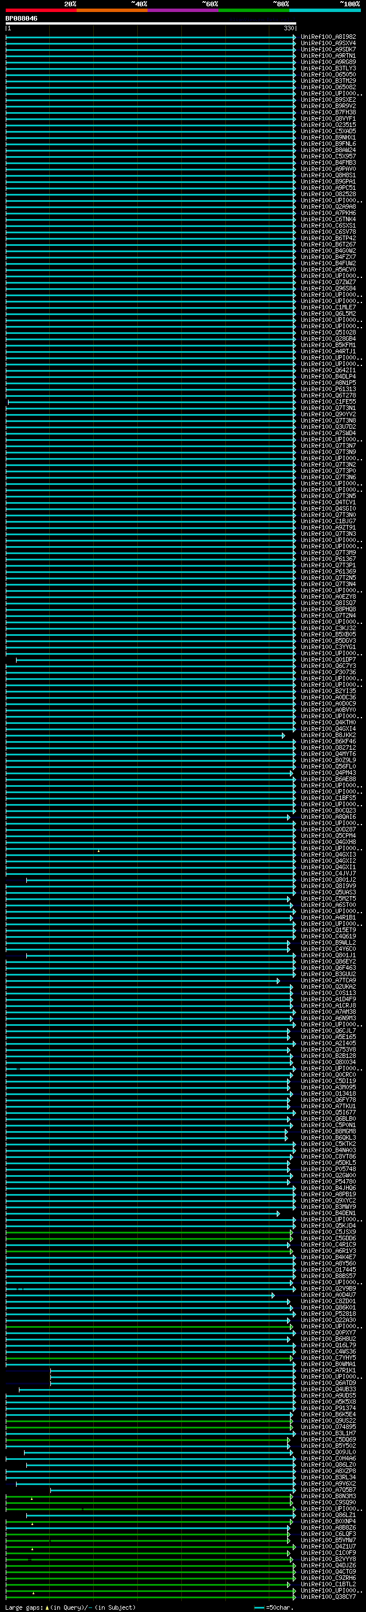The height and width of the screenshot is (1612, 366).
Task: Select label UniRef100_B6KF46
Action: 328,742
